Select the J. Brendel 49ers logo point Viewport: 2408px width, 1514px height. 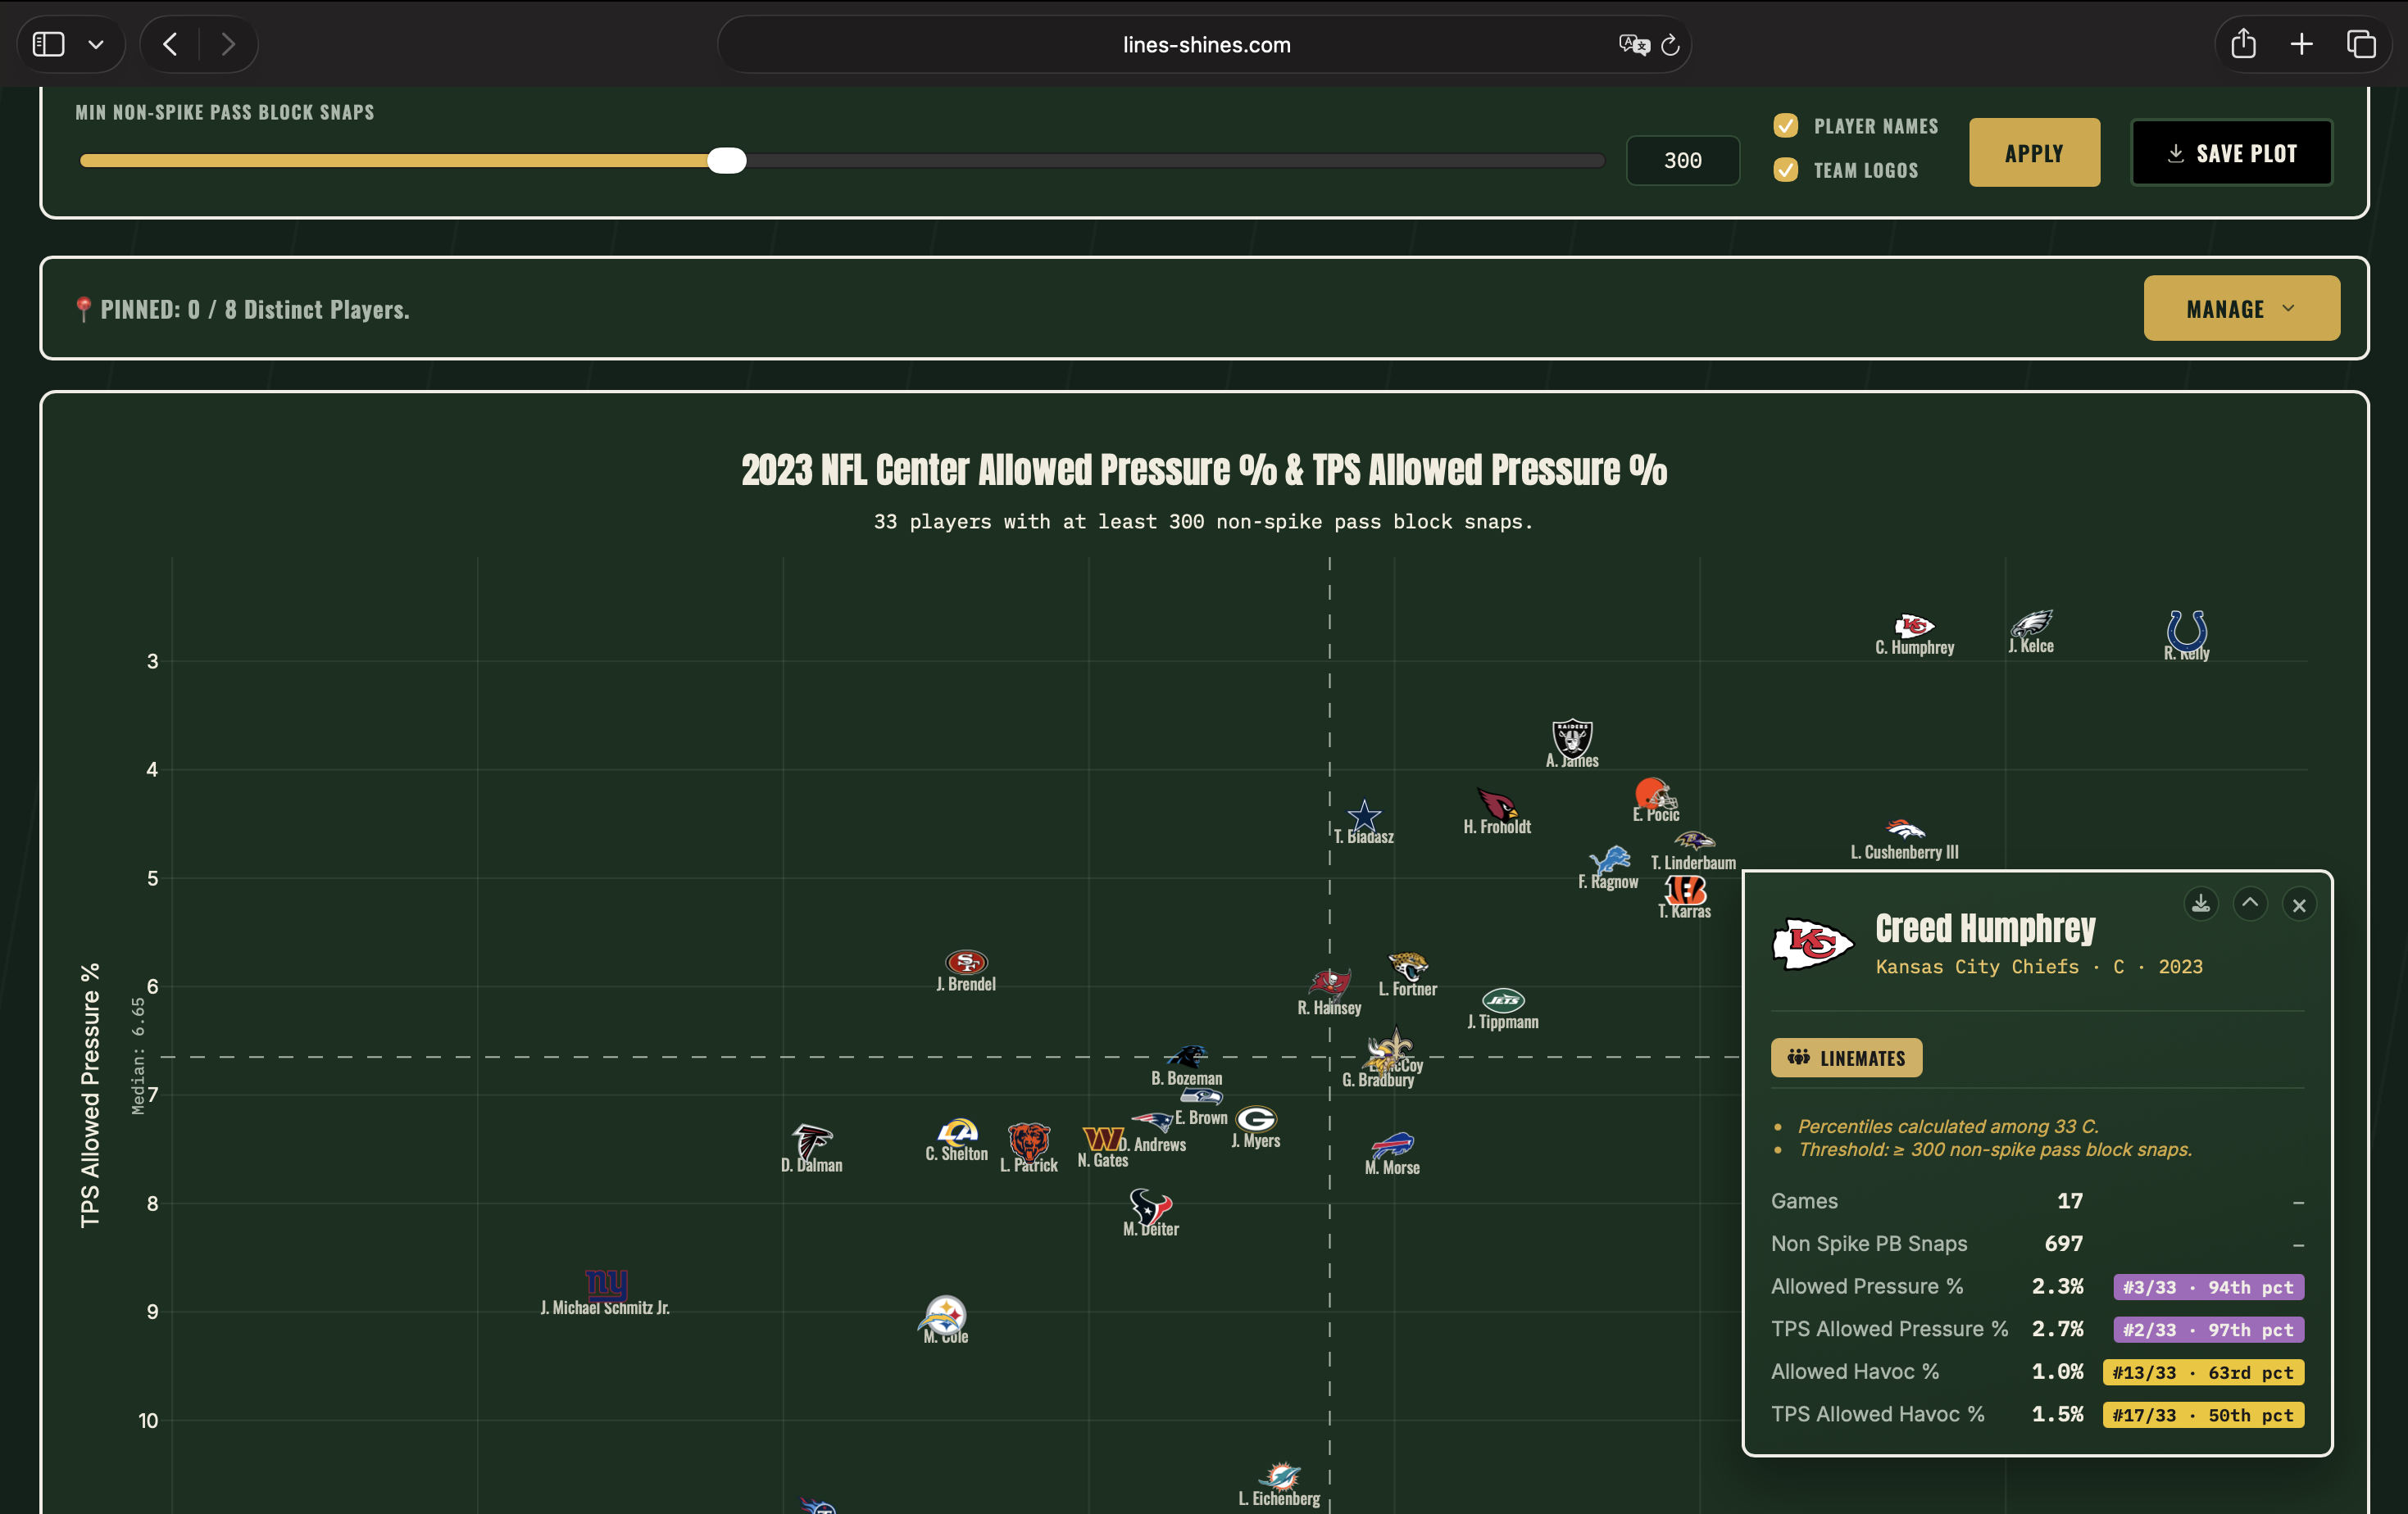(966, 961)
